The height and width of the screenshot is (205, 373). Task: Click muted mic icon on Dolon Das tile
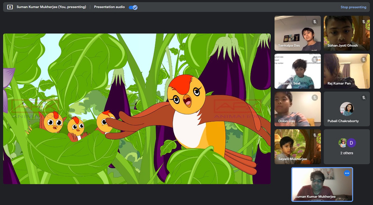[315, 98]
